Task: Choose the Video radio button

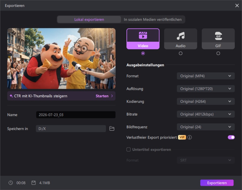Action: tap(143, 53)
